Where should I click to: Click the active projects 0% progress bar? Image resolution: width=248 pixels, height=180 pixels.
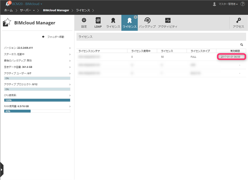pos(37,89)
